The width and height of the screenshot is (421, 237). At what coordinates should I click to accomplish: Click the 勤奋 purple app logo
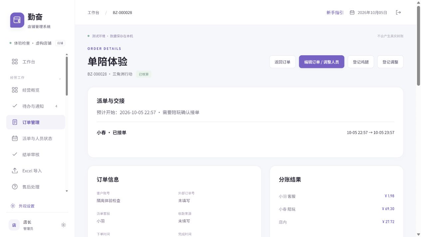tap(17, 20)
